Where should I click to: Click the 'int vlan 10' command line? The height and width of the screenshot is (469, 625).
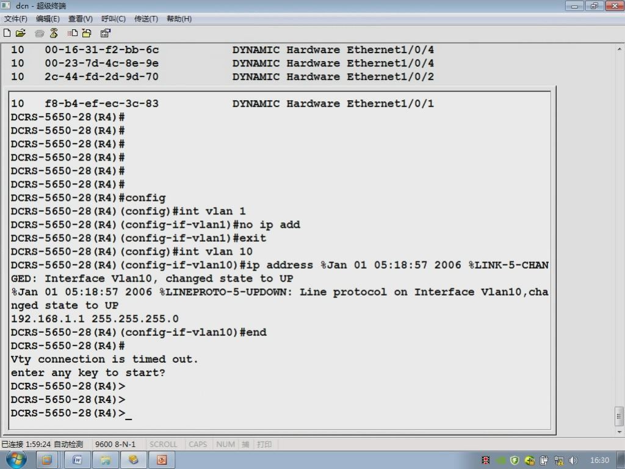(x=132, y=252)
